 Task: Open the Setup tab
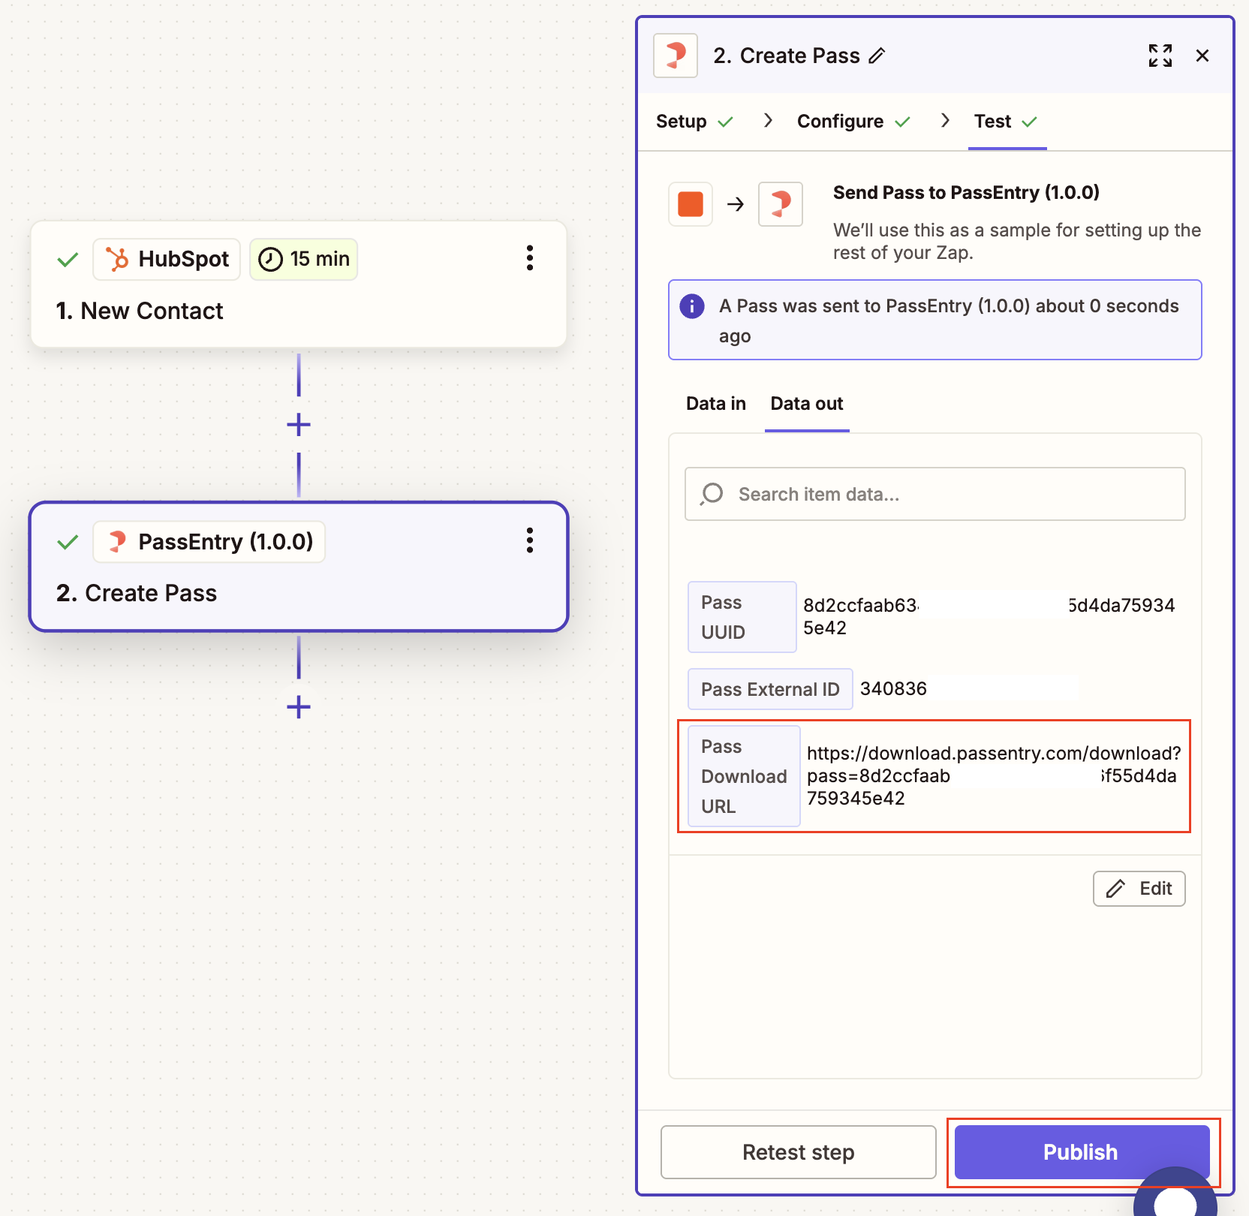(694, 122)
